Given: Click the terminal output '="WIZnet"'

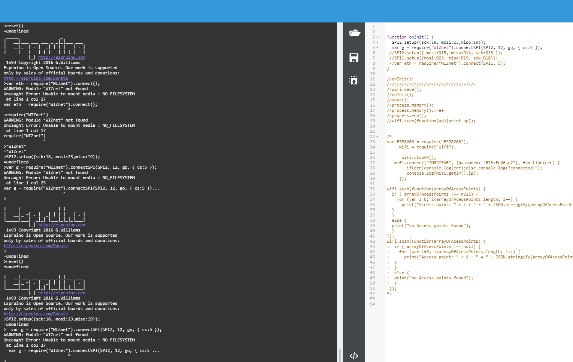Looking at the screenshot, I should 15,151.
